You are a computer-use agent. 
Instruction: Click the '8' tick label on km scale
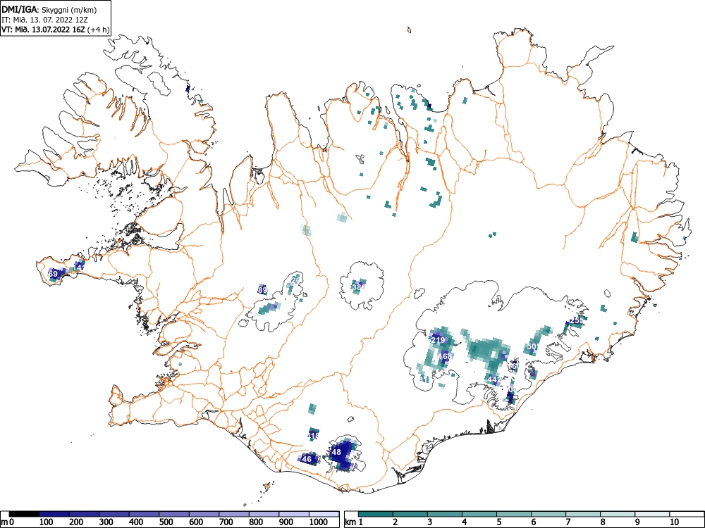[603, 522]
